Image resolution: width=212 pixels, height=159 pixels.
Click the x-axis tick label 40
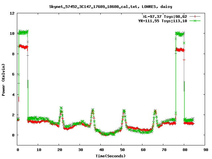click(x=101, y=150)
